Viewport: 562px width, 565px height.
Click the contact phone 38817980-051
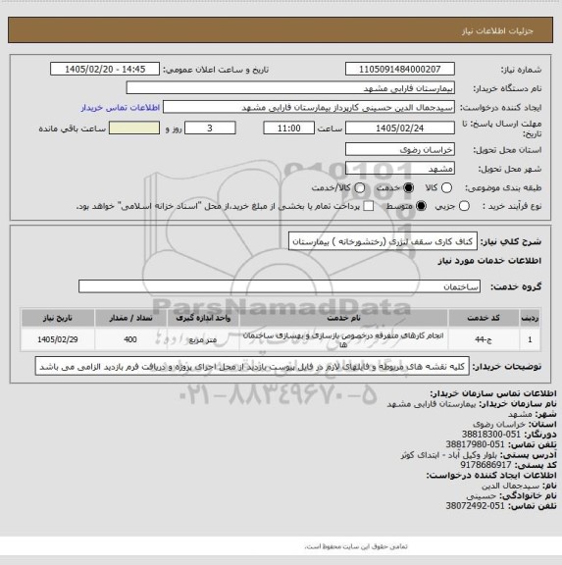pyautogui.click(x=475, y=444)
